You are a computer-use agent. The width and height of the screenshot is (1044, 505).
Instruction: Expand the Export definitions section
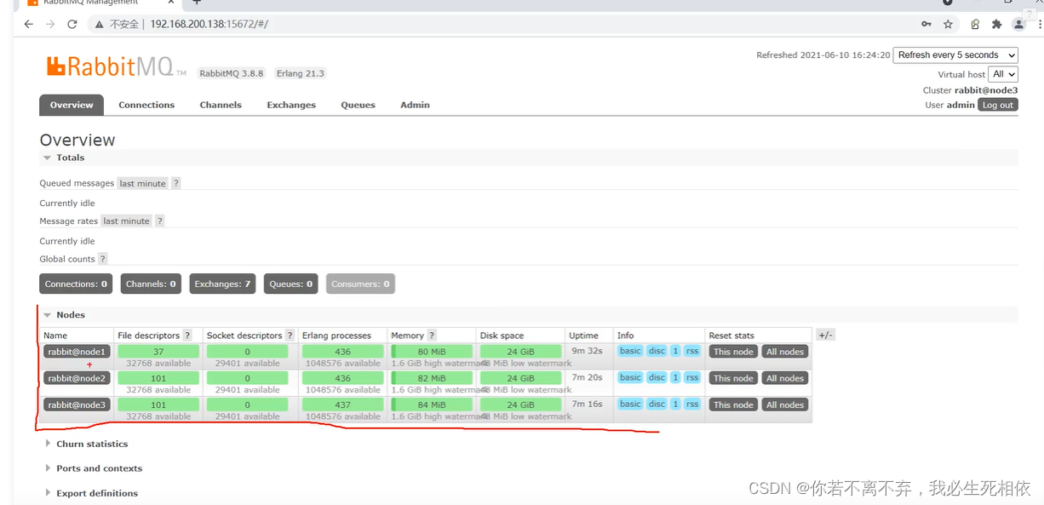tap(91, 493)
